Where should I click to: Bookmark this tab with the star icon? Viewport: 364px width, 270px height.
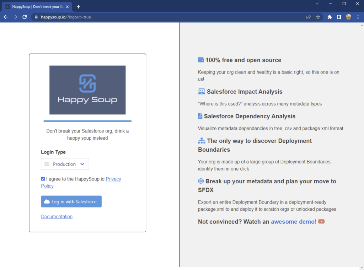[318, 17]
